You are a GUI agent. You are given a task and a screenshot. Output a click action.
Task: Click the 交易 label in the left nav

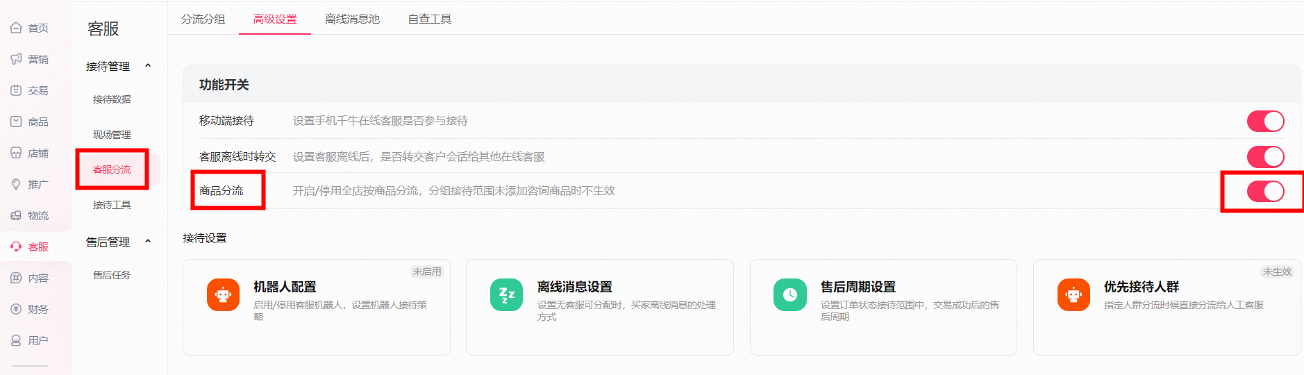click(38, 90)
